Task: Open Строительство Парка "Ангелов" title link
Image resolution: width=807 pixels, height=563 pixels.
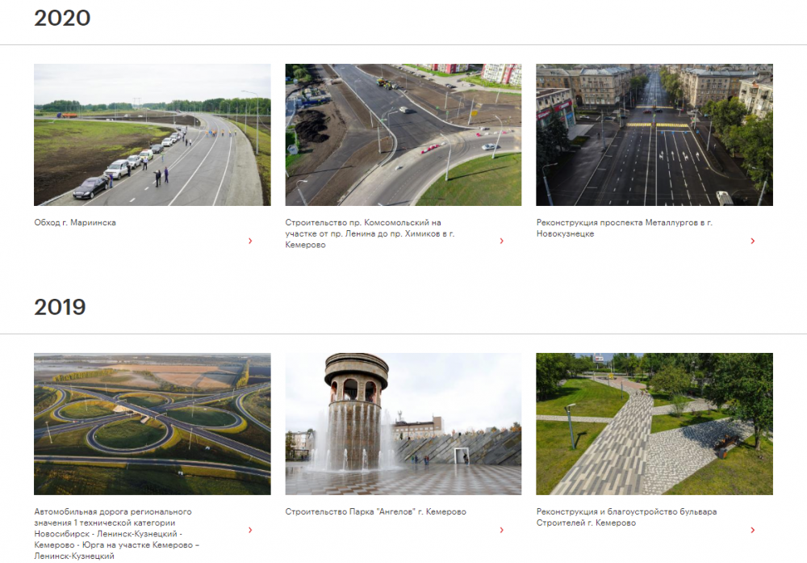Action: (375, 511)
